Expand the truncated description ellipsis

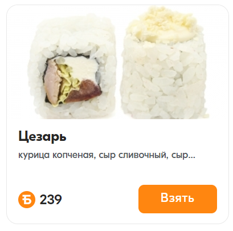click(191, 157)
